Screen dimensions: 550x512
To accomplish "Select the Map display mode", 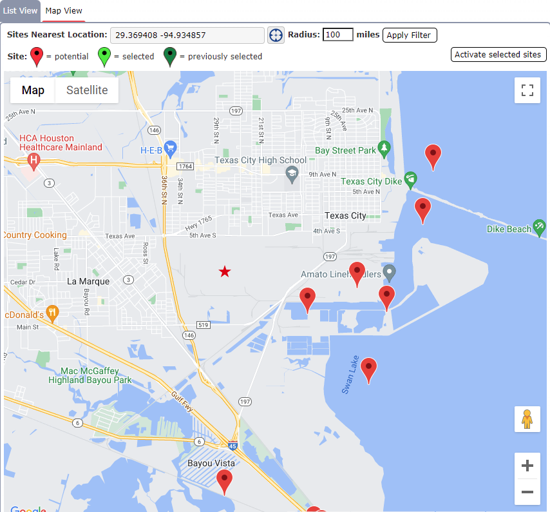I will coord(33,90).
